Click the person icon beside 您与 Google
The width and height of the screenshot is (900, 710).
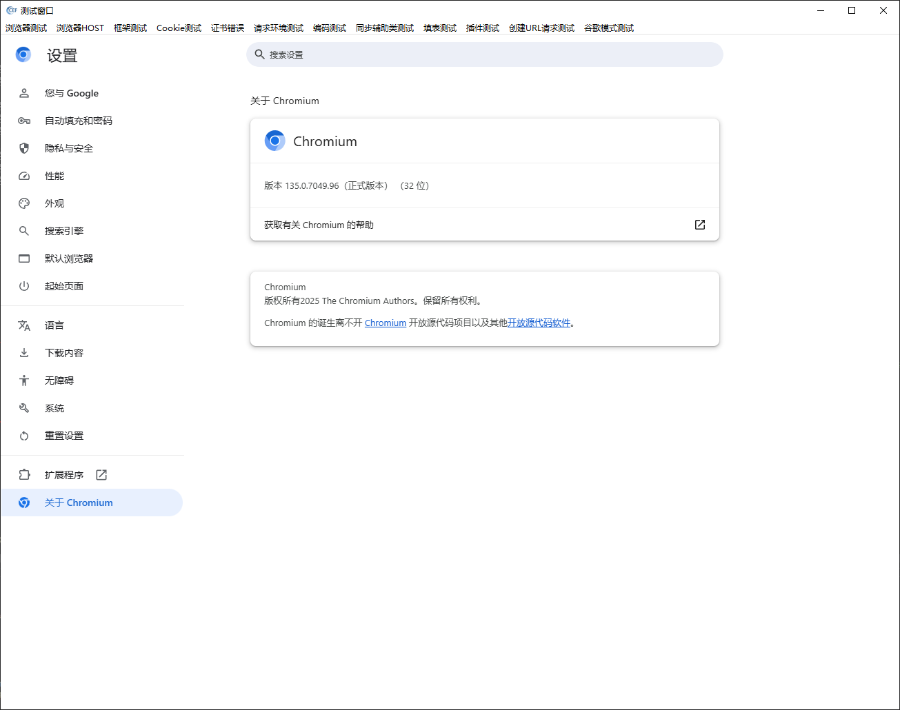(24, 93)
